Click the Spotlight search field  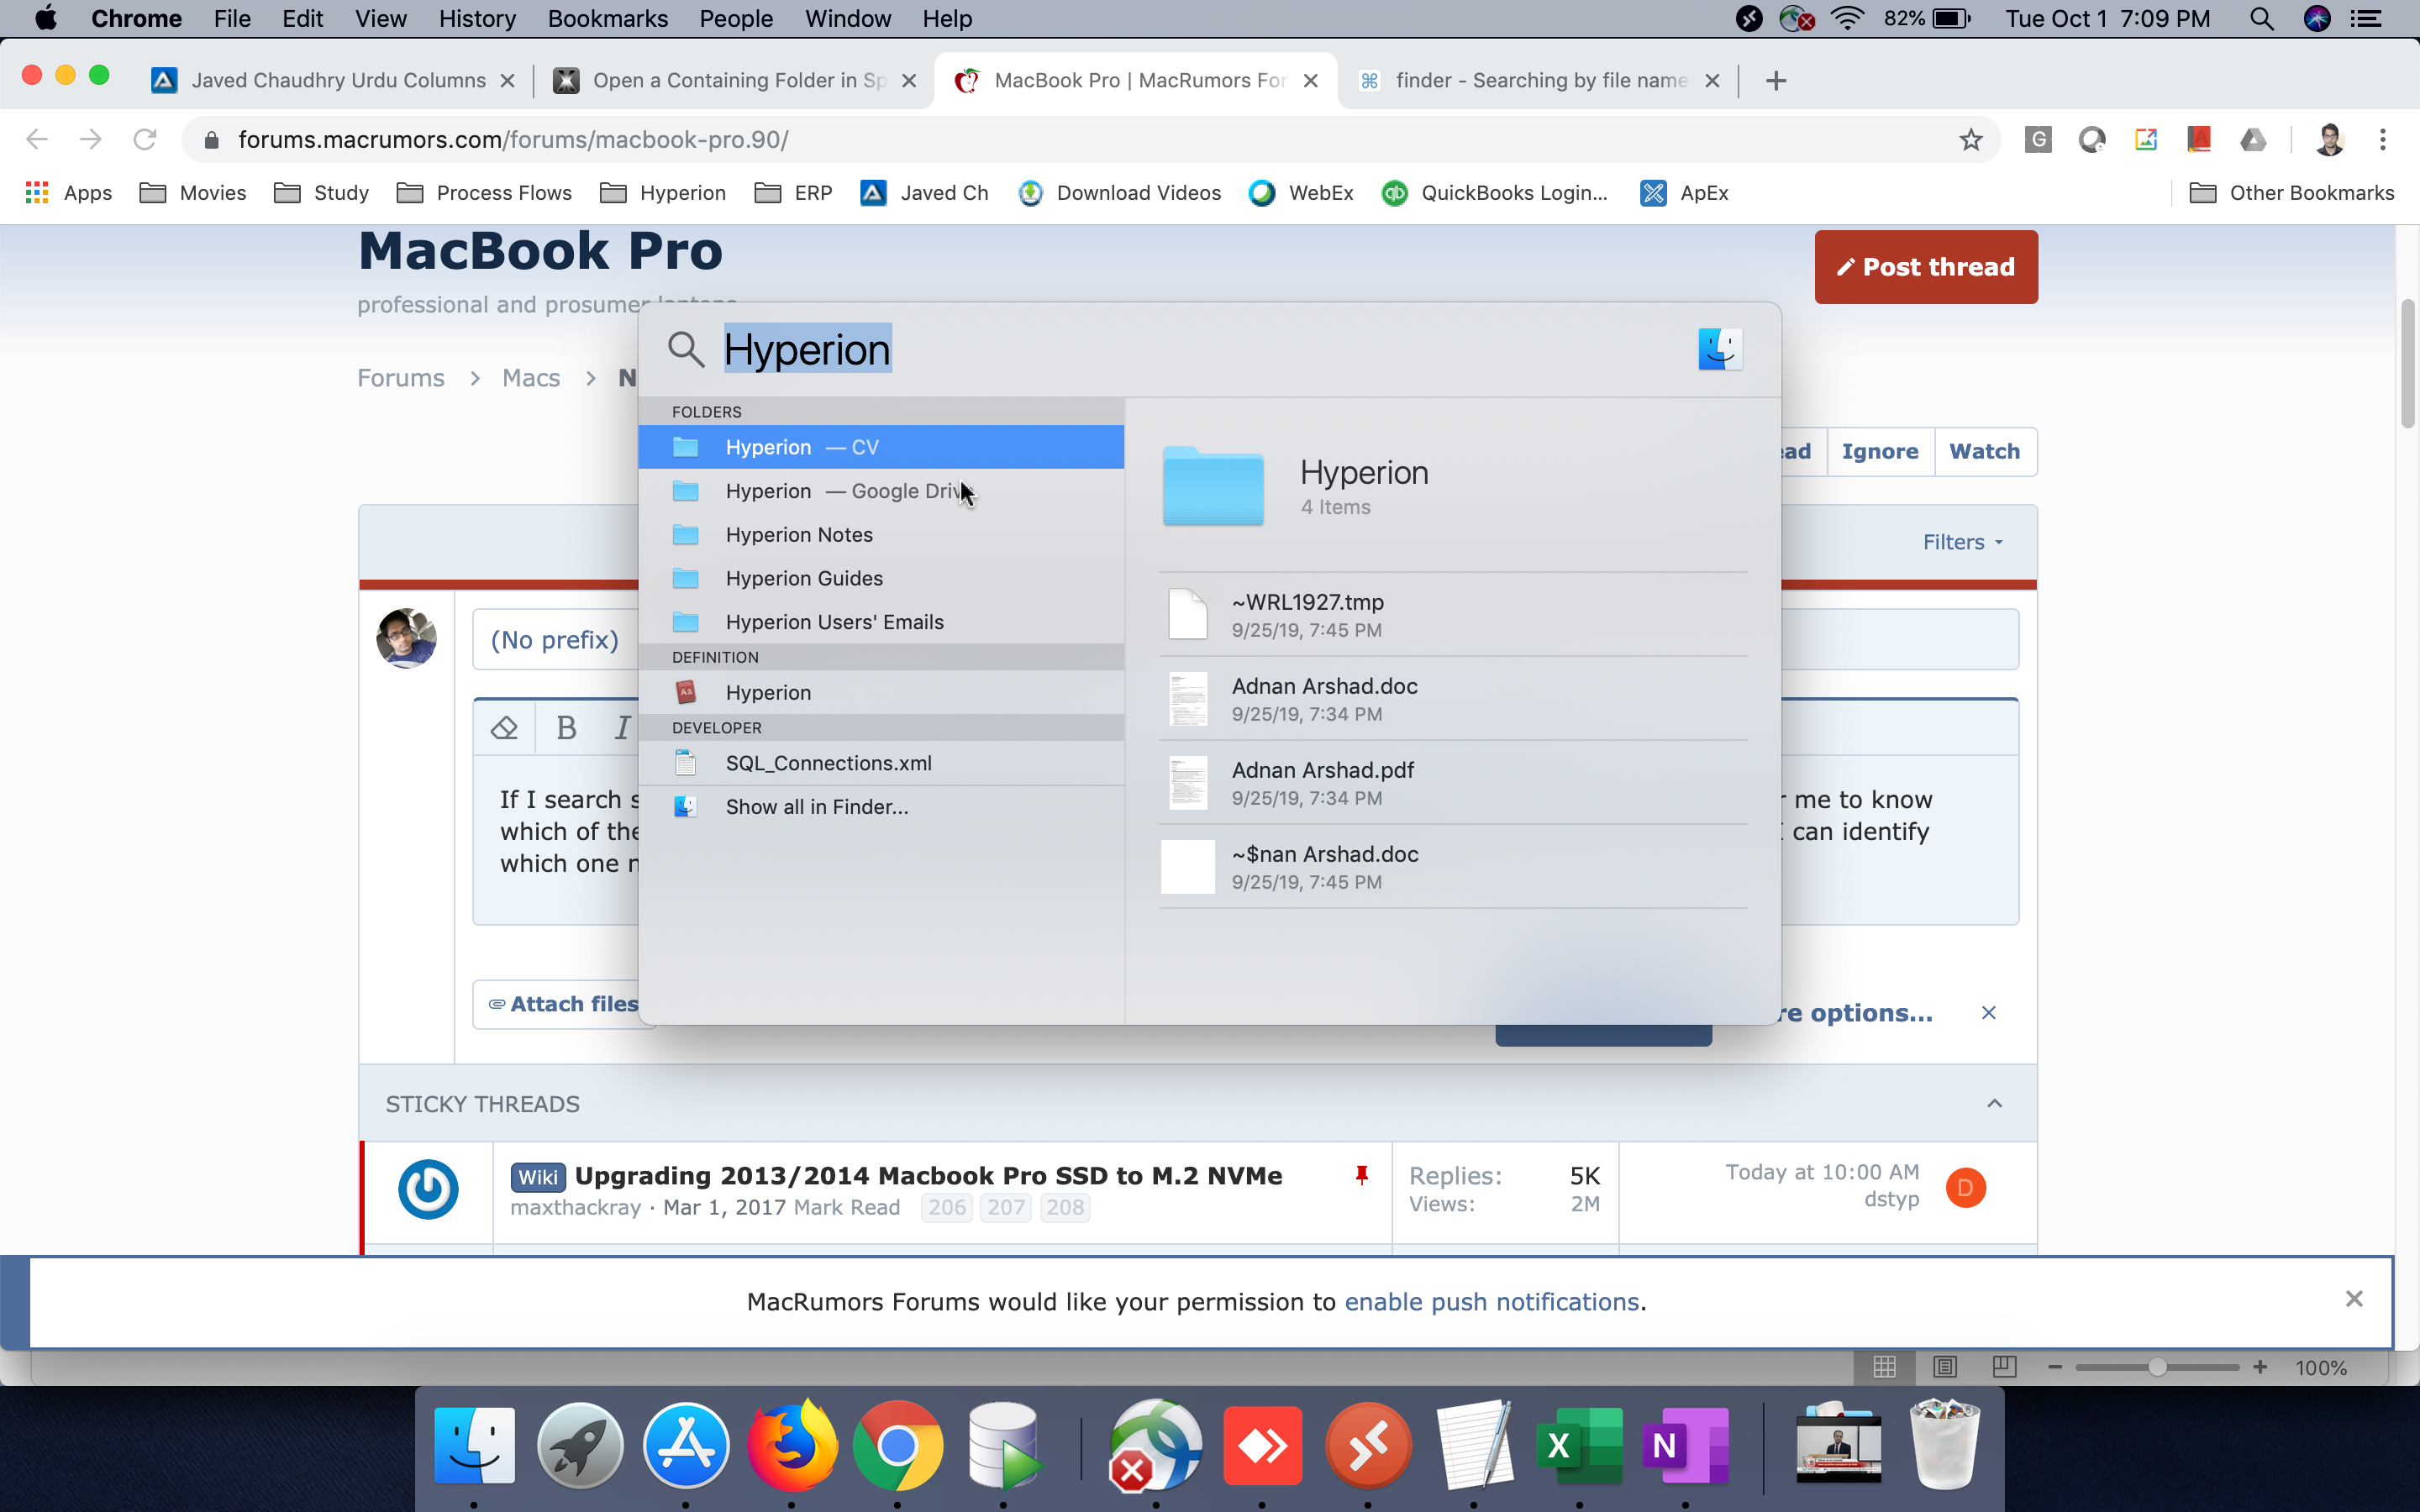click(x=1190, y=349)
